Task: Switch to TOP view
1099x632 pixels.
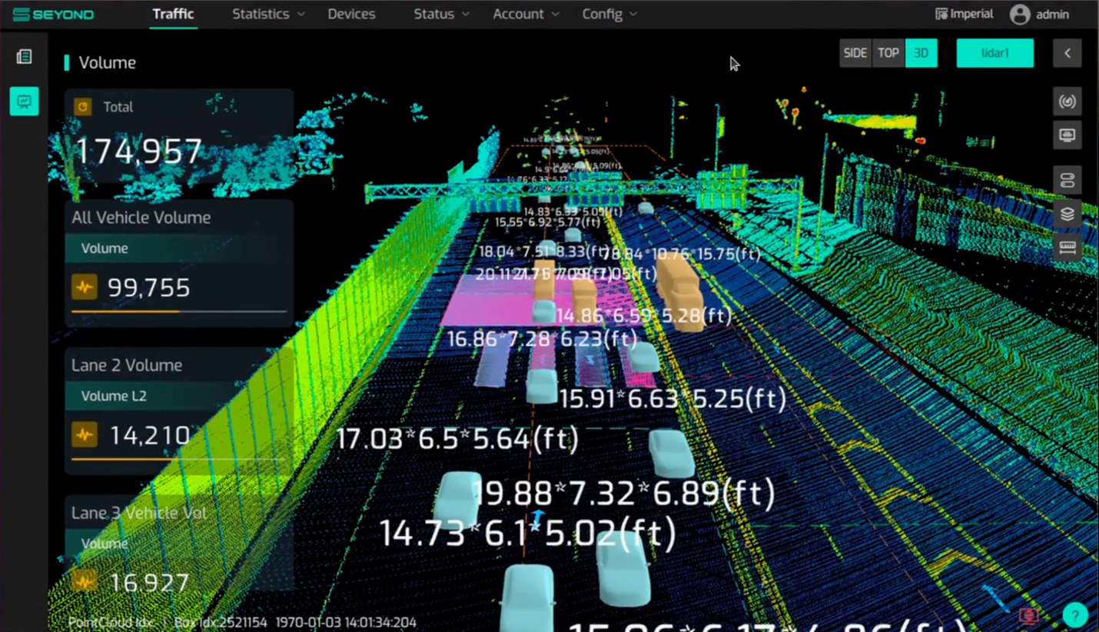Action: tap(888, 53)
